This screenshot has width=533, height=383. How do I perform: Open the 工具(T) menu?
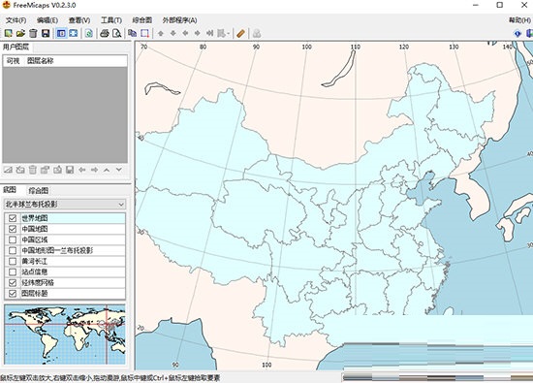(111, 20)
